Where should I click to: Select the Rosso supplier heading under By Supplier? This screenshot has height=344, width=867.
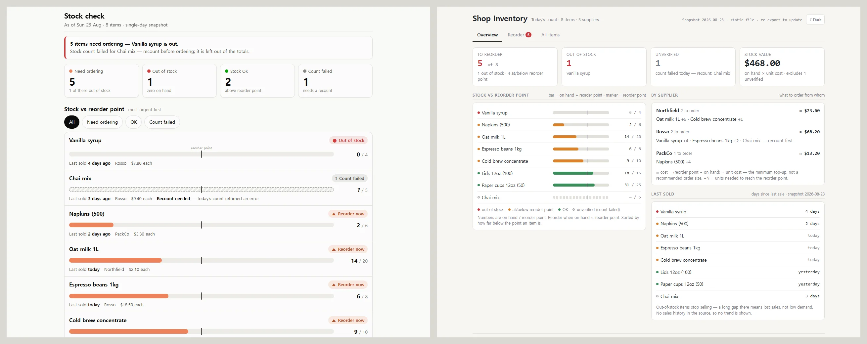point(662,132)
